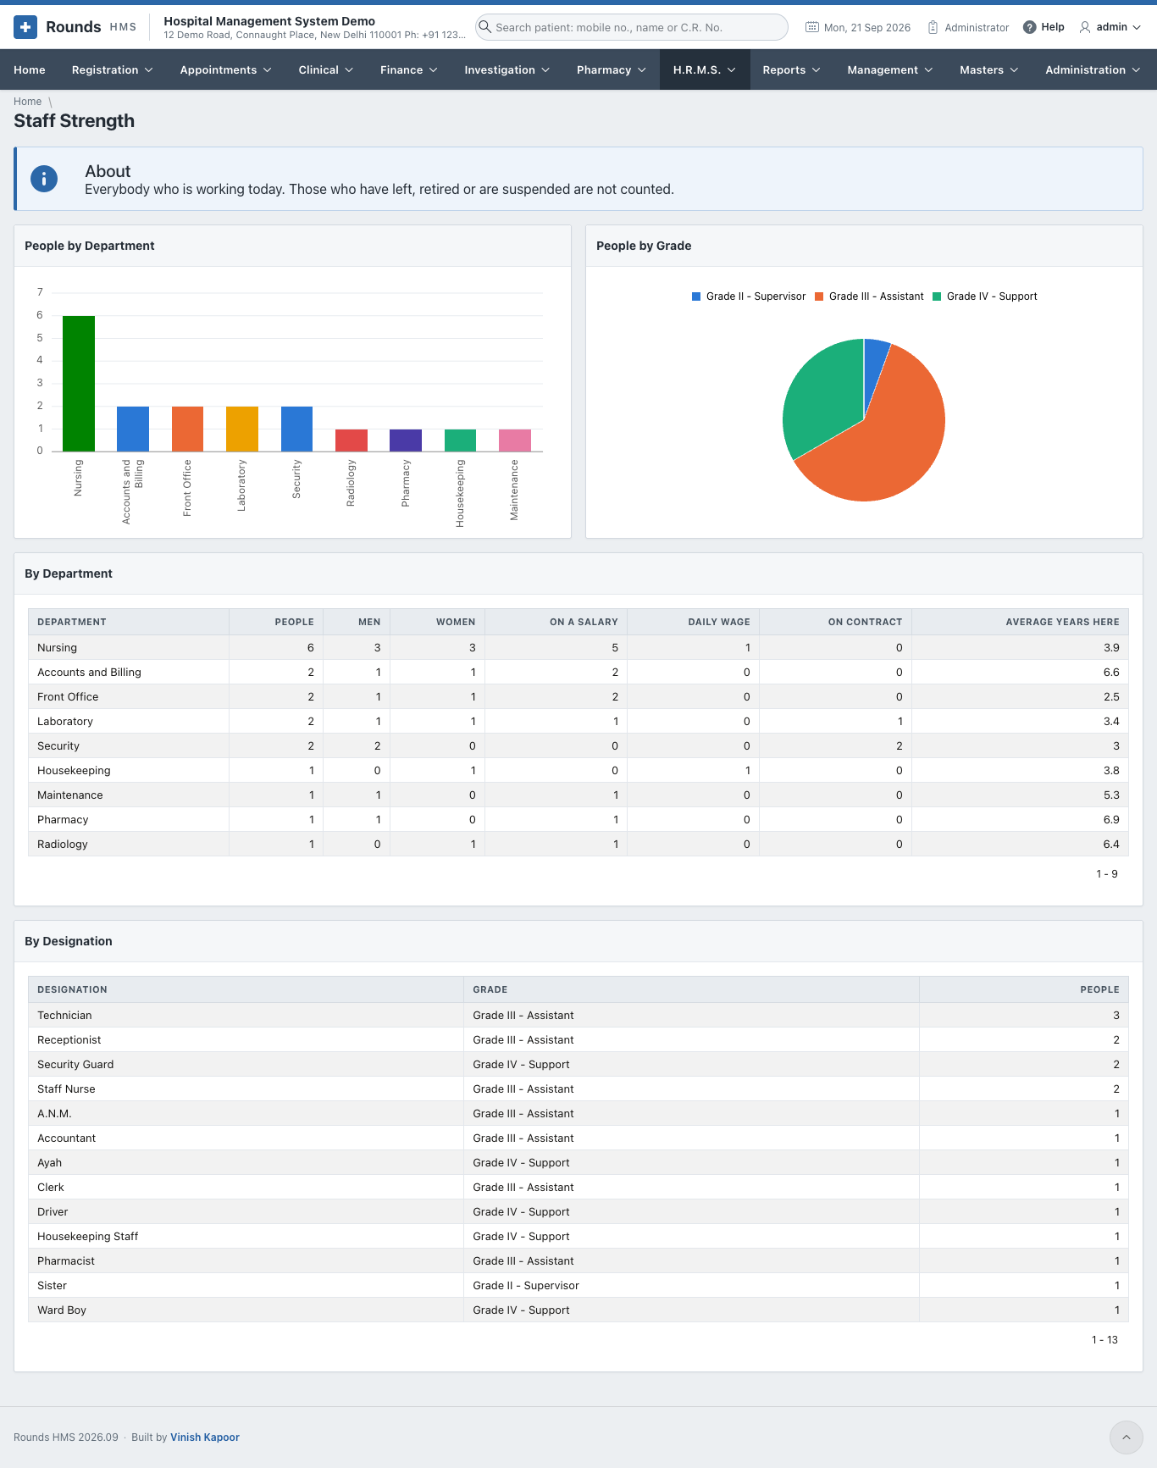The width and height of the screenshot is (1157, 1468).
Task: Go to Home in the navigation bar
Action: click(x=30, y=69)
